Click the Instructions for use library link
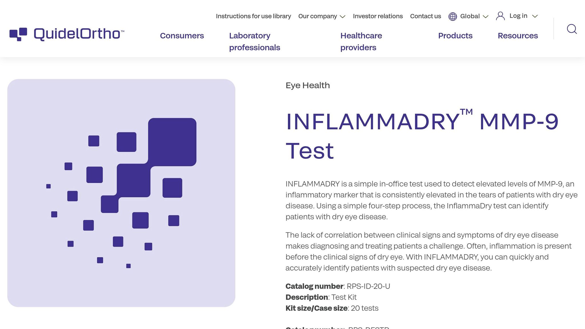585x329 pixels. point(254,16)
